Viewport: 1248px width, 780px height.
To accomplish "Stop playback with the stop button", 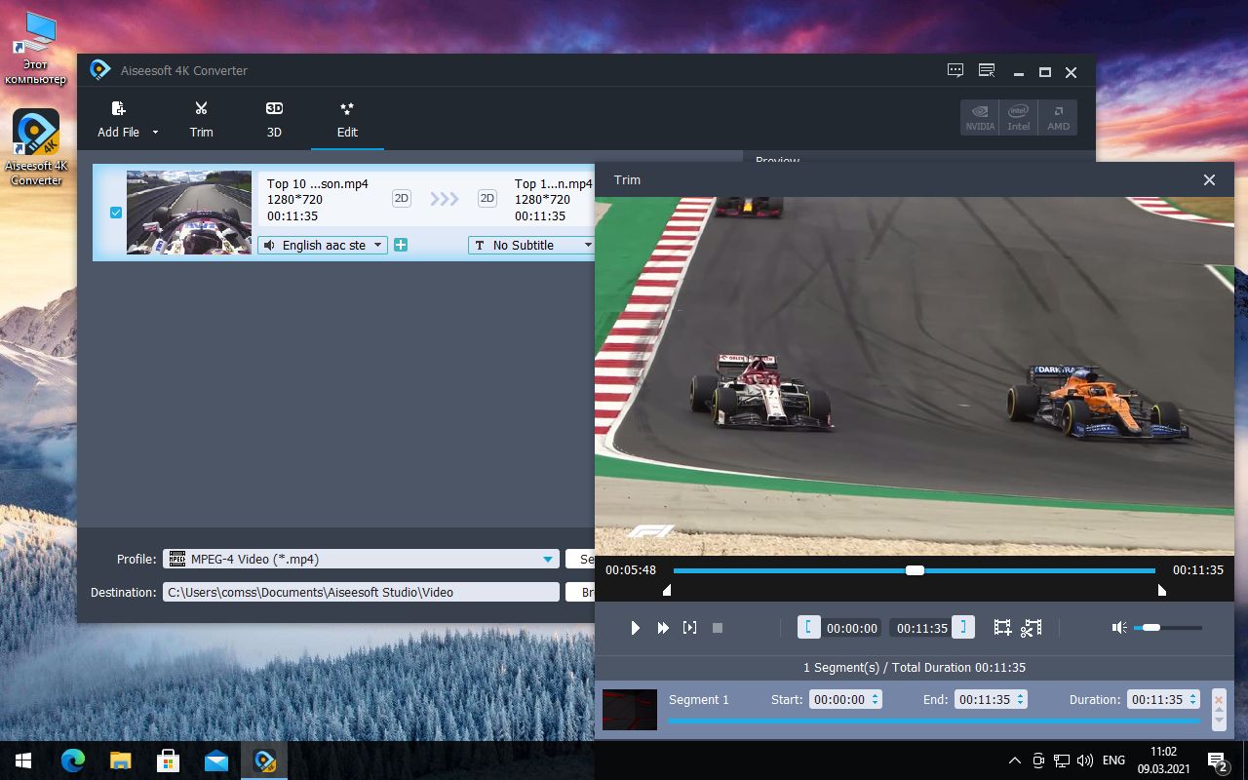I will click(x=717, y=627).
